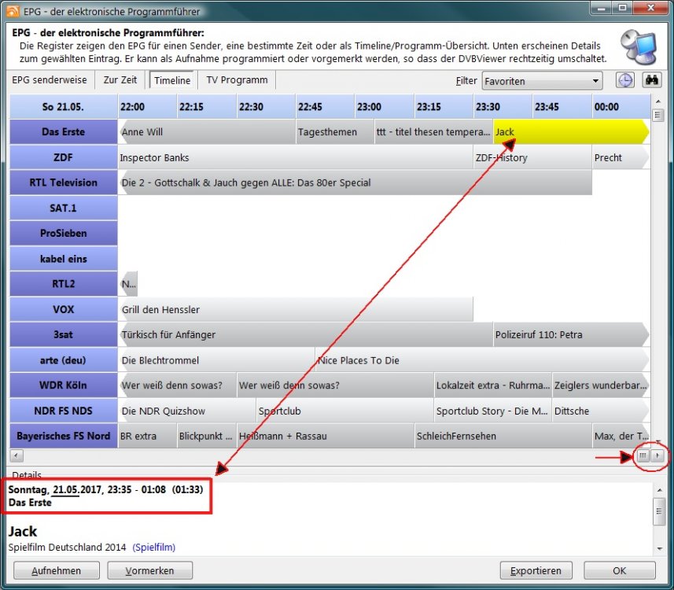Select Inspector Banks on ZDF
The height and width of the screenshot is (590, 674).
[295, 157]
